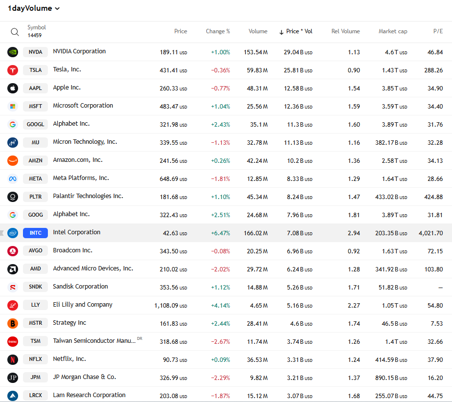Click the Amazon logo icon

(13, 160)
